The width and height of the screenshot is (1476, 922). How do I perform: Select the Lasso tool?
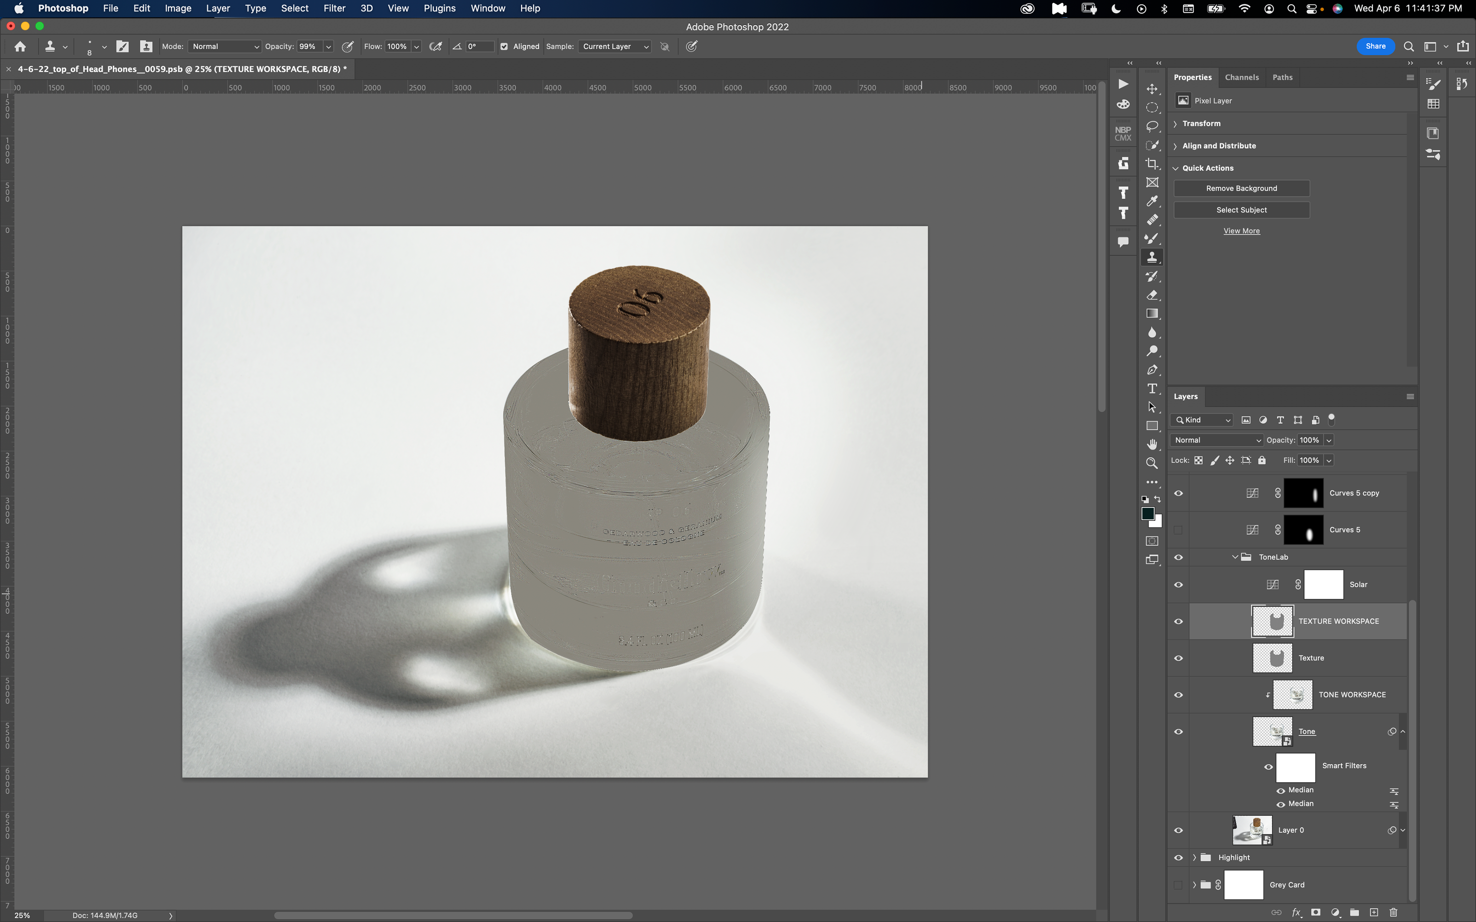point(1152,126)
